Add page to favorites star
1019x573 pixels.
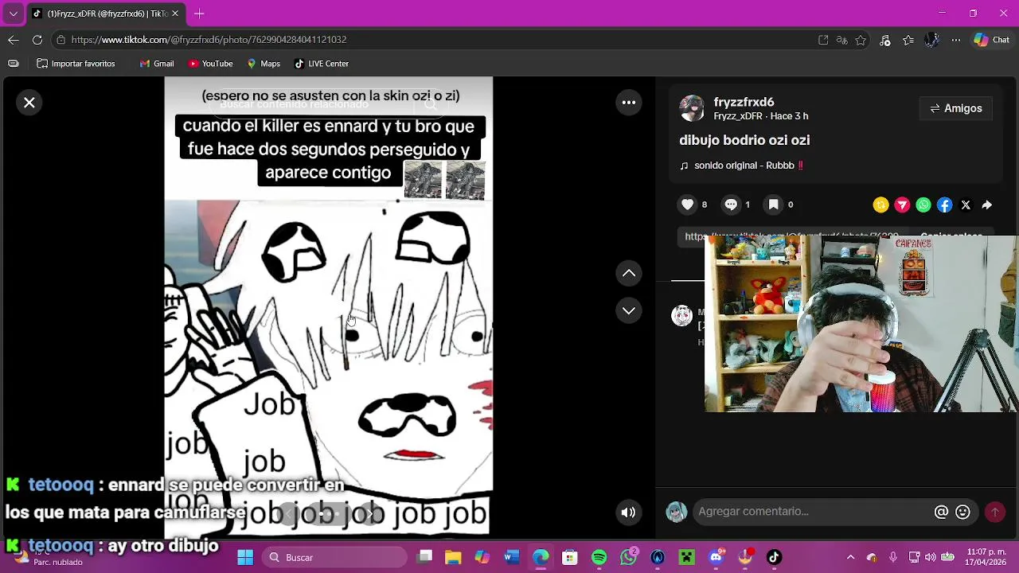(861, 40)
